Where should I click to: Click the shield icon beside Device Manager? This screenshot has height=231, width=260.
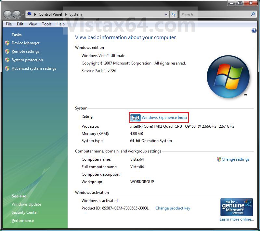point(7,43)
